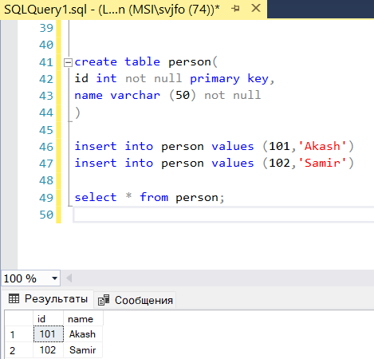Viewport: 374px width, 359px height.
Task: Collapse the create table code block
Action: [x=68, y=62]
